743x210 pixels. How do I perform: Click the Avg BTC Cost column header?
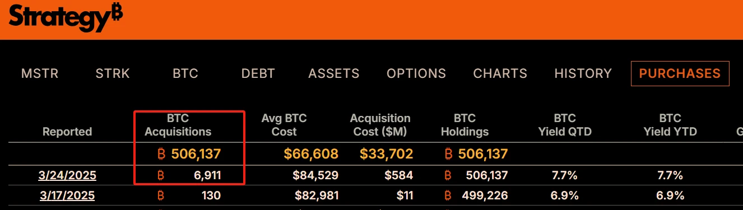[x=284, y=125]
